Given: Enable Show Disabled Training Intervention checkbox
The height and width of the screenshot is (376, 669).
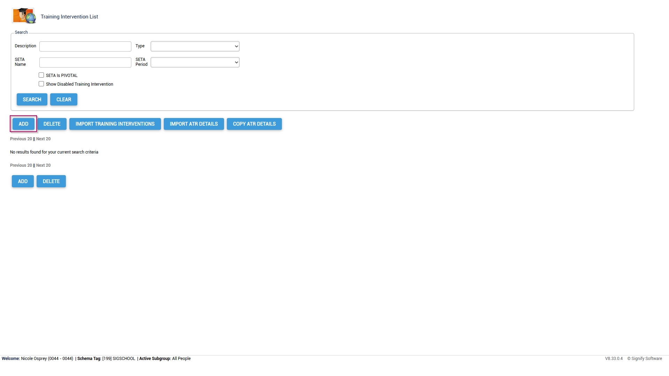Looking at the screenshot, I should 41,84.
